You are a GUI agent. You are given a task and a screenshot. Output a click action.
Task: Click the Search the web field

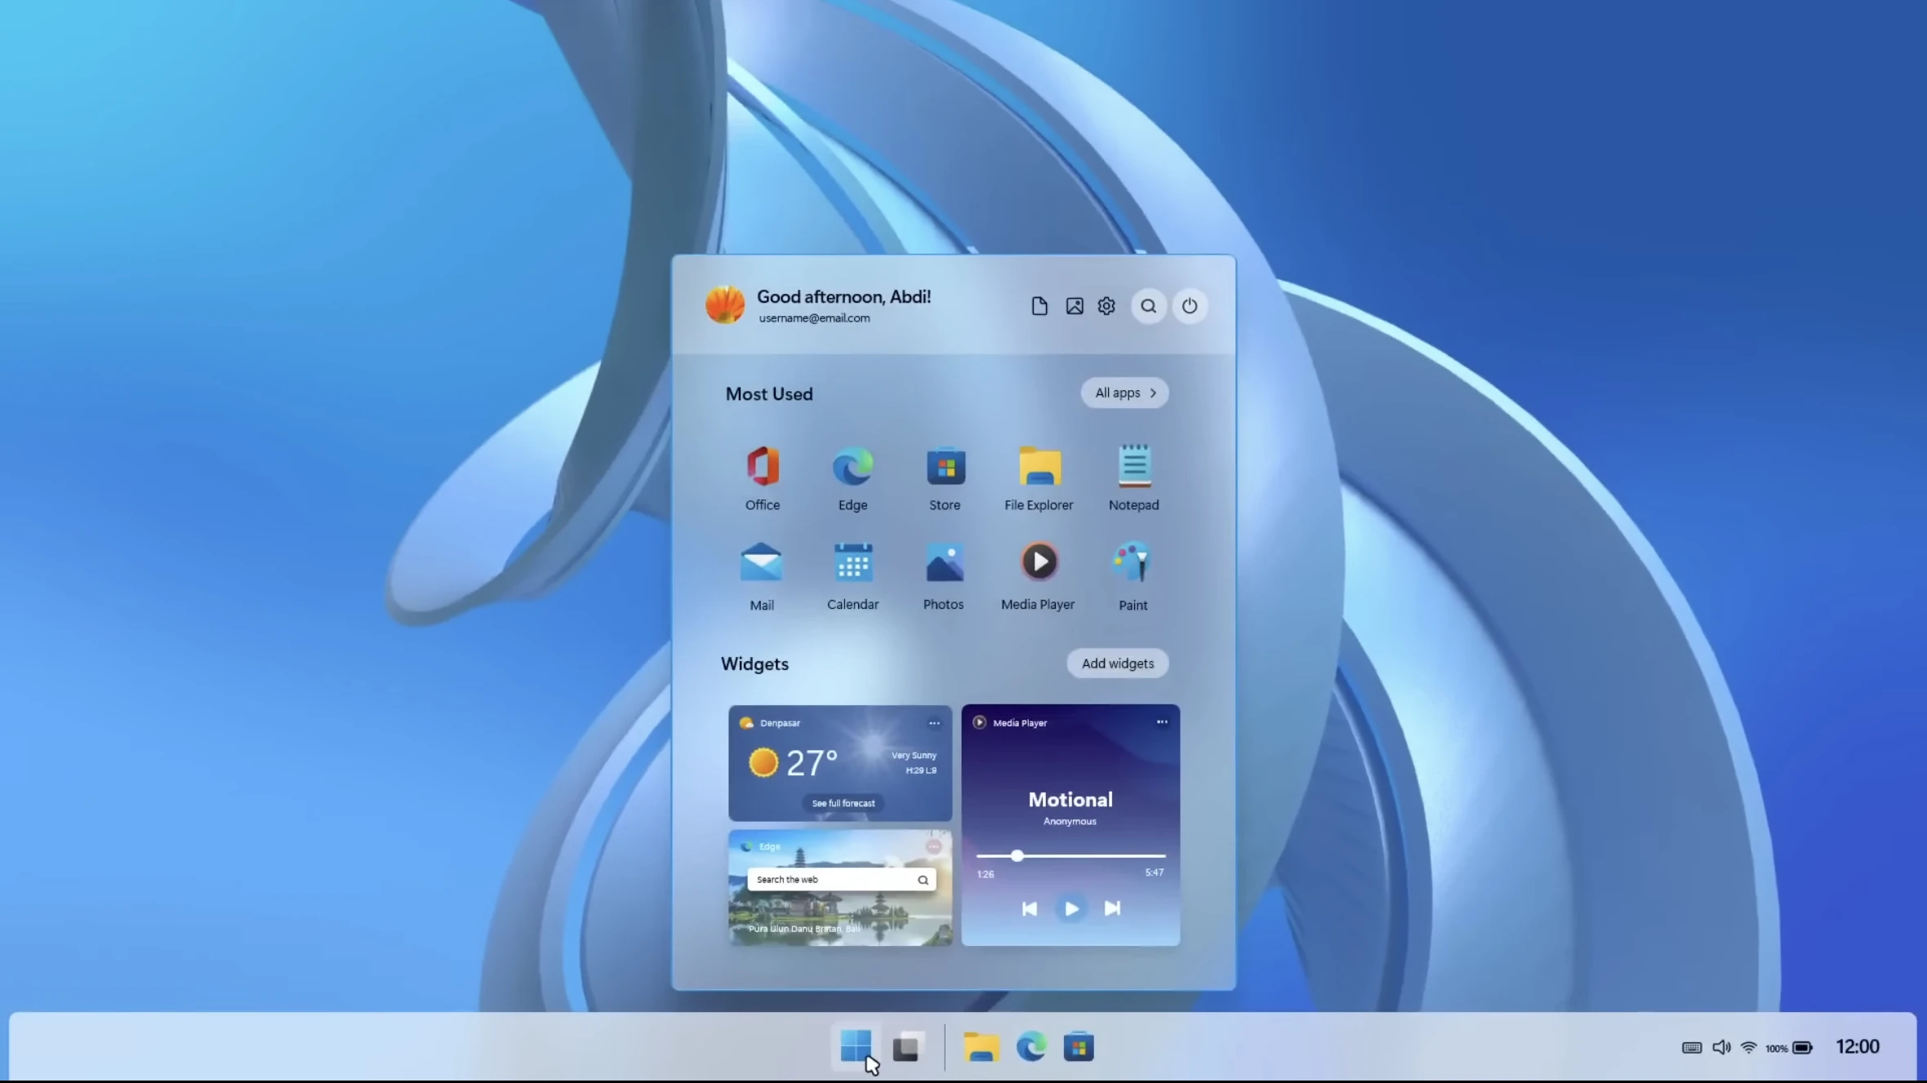841,880
